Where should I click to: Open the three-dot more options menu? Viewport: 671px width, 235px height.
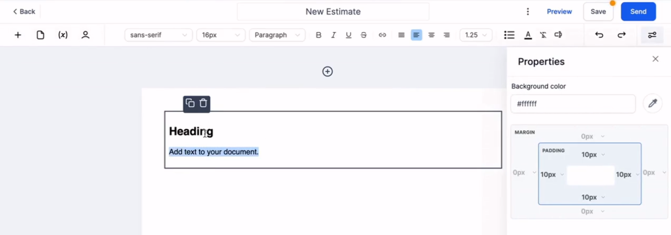528,12
